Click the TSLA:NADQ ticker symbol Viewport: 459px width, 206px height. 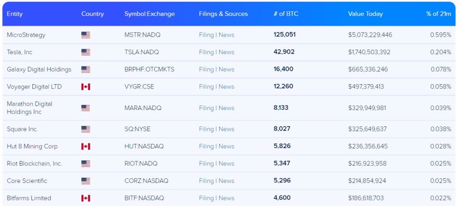(142, 52)
